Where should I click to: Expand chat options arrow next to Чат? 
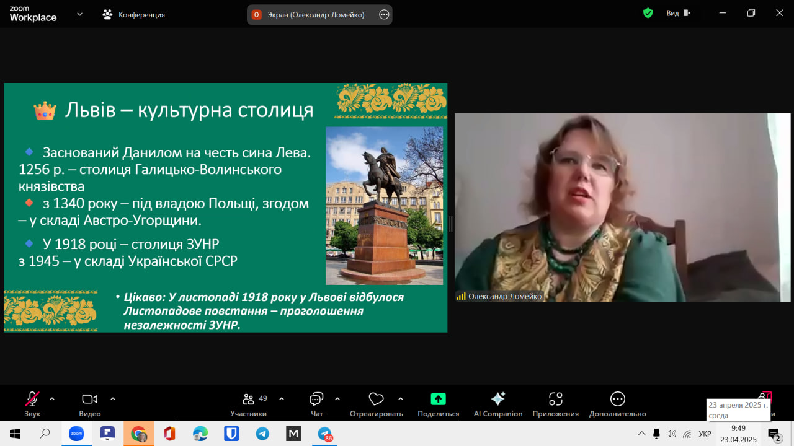pyautogui.click(x=337, y=399)
